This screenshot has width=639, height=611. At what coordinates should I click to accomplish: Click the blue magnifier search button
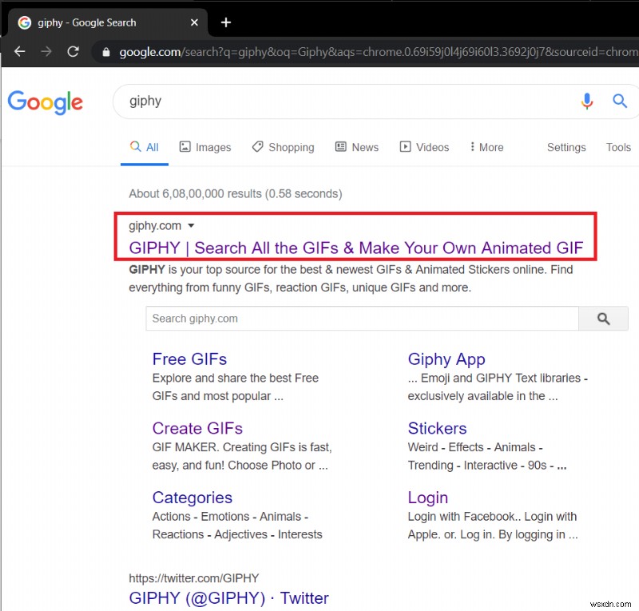(x=620, y=101)
